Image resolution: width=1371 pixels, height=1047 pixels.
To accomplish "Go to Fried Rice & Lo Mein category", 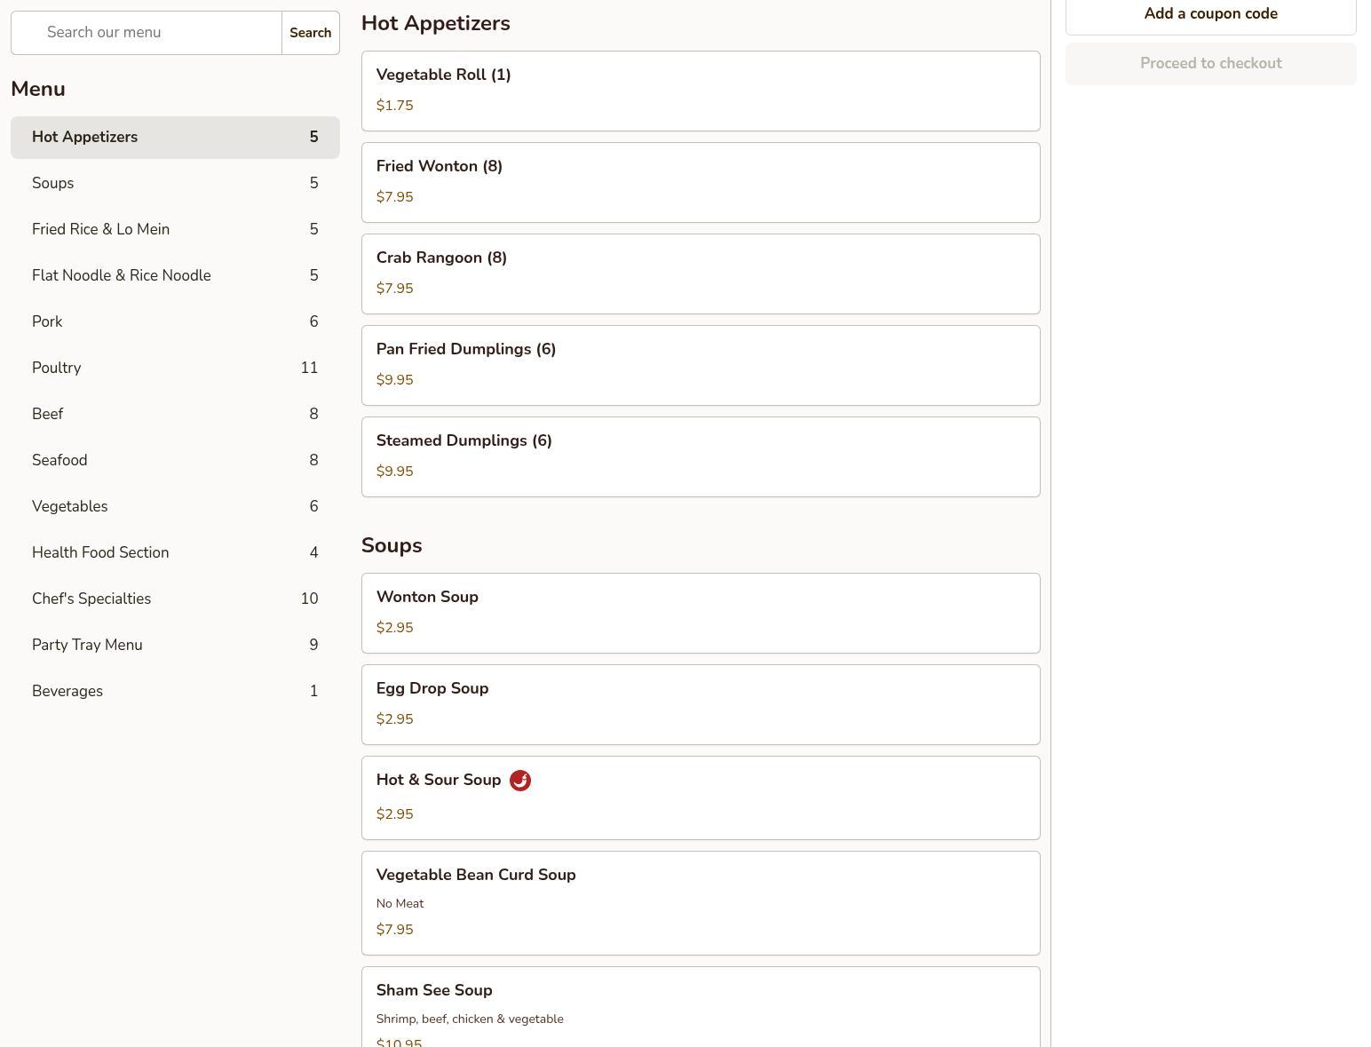I will point(175,230).
